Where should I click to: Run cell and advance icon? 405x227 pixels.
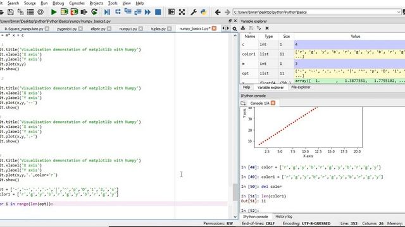pyautogui.click(x=74, y=12)
